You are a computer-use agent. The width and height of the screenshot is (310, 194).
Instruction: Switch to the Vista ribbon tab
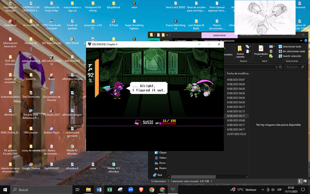click(x=195, y=41)
